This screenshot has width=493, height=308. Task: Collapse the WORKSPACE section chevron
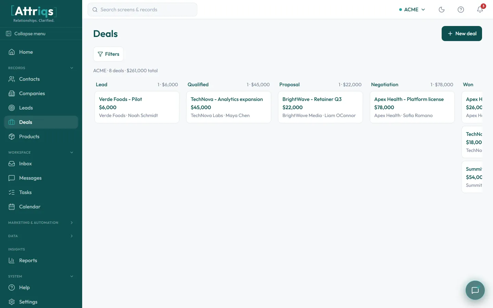coord(72,152)
